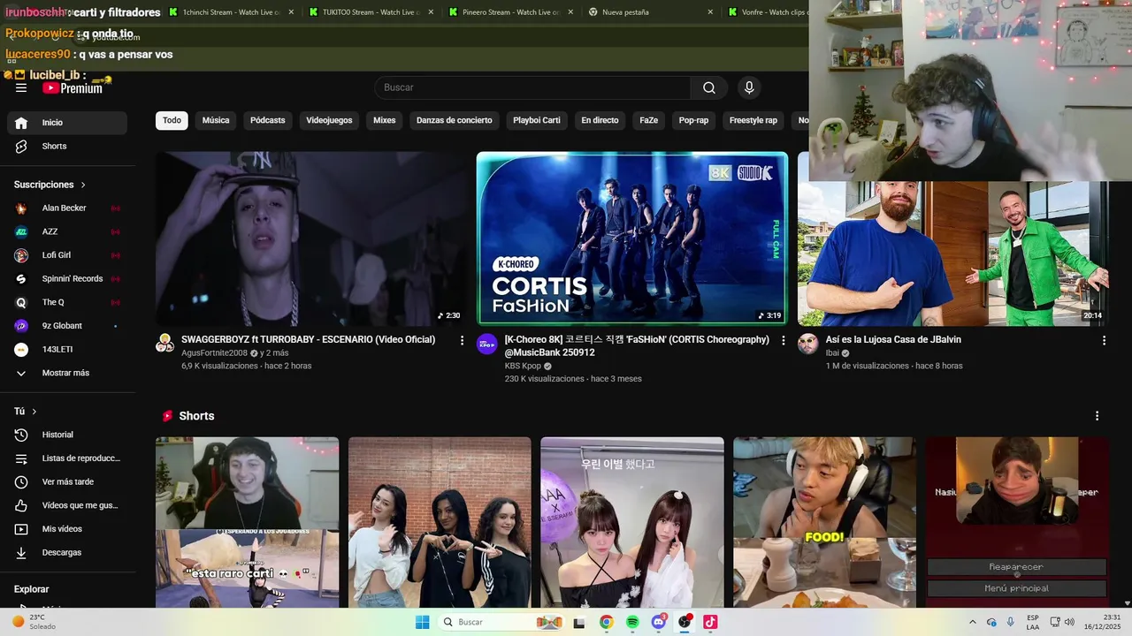Open Mis videos in sidebar
1132x636 pixels.
67,529
